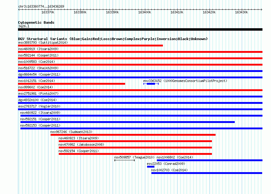
Task: Click the nsv460923 (Itsara2009) label
Action: click(79, 138)
